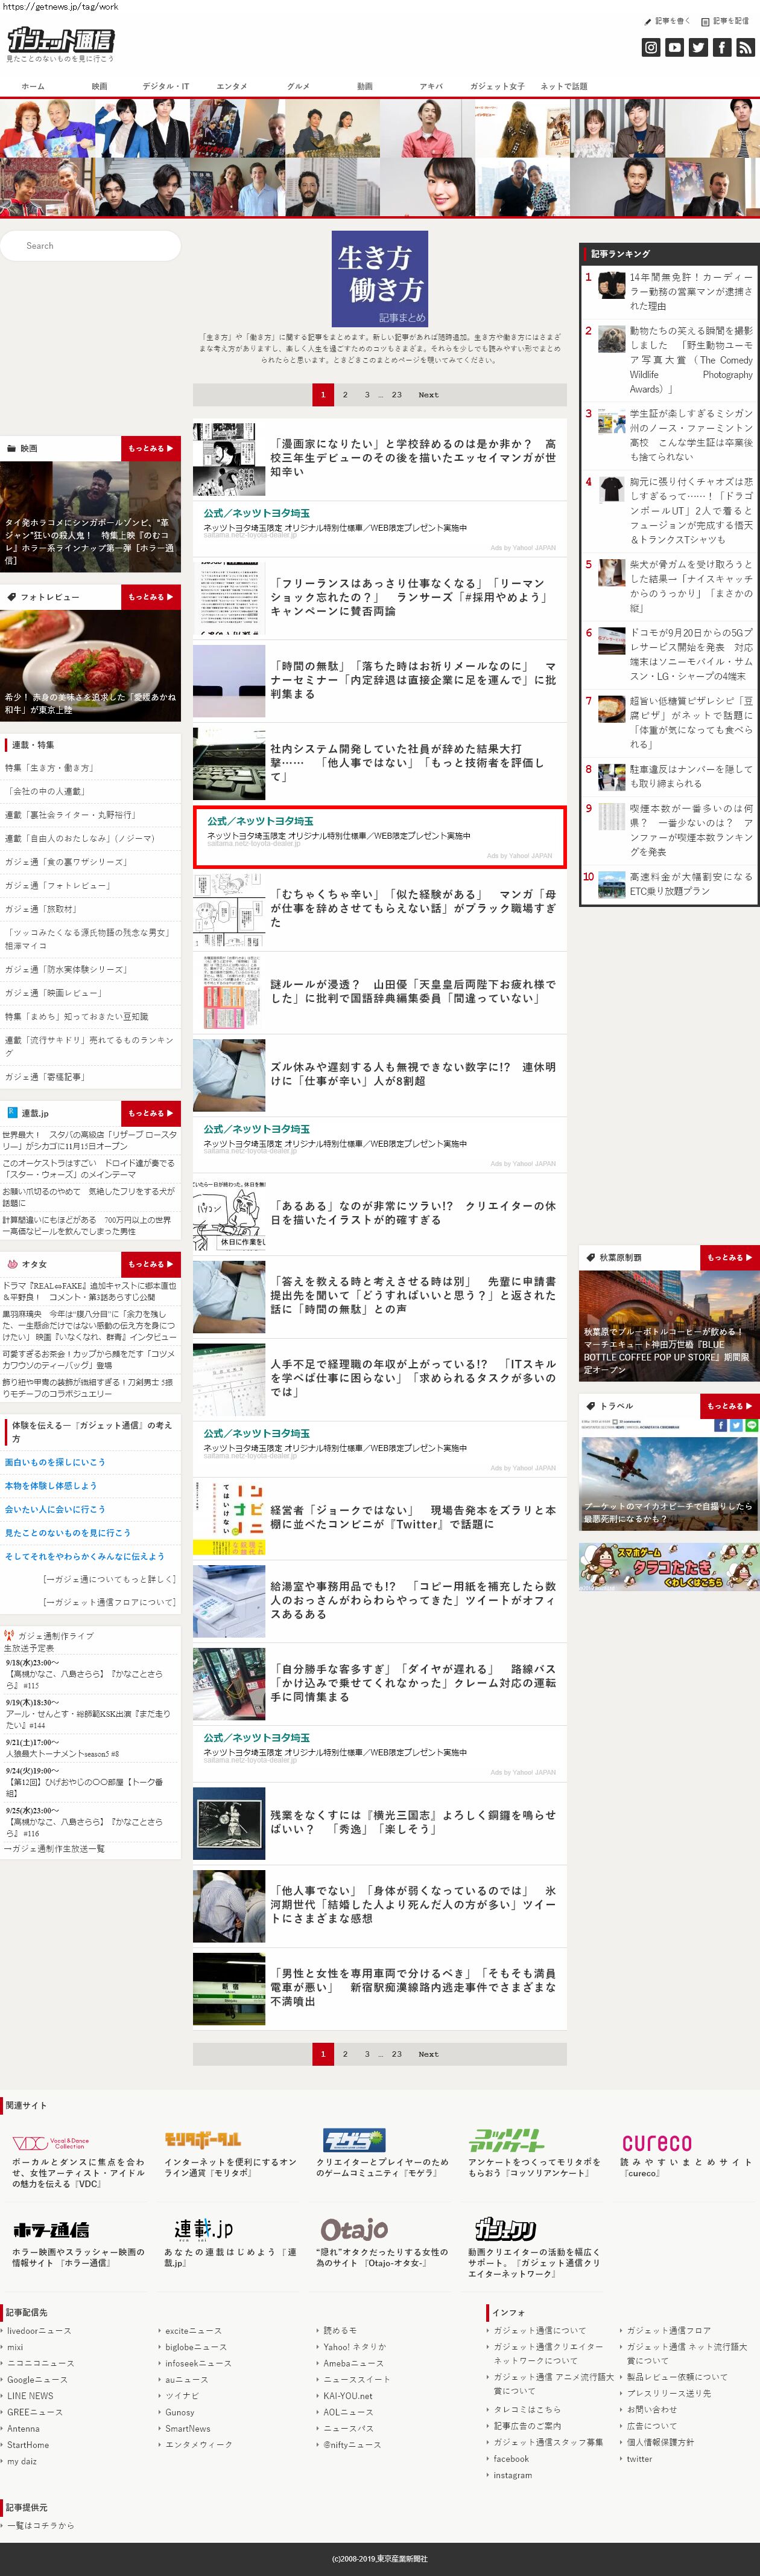Image resolution: width=760 pixels, height=2576 pixels.
Task: Open the 時間の無駄 マナーセミナー article
Action: pos(413,679)
